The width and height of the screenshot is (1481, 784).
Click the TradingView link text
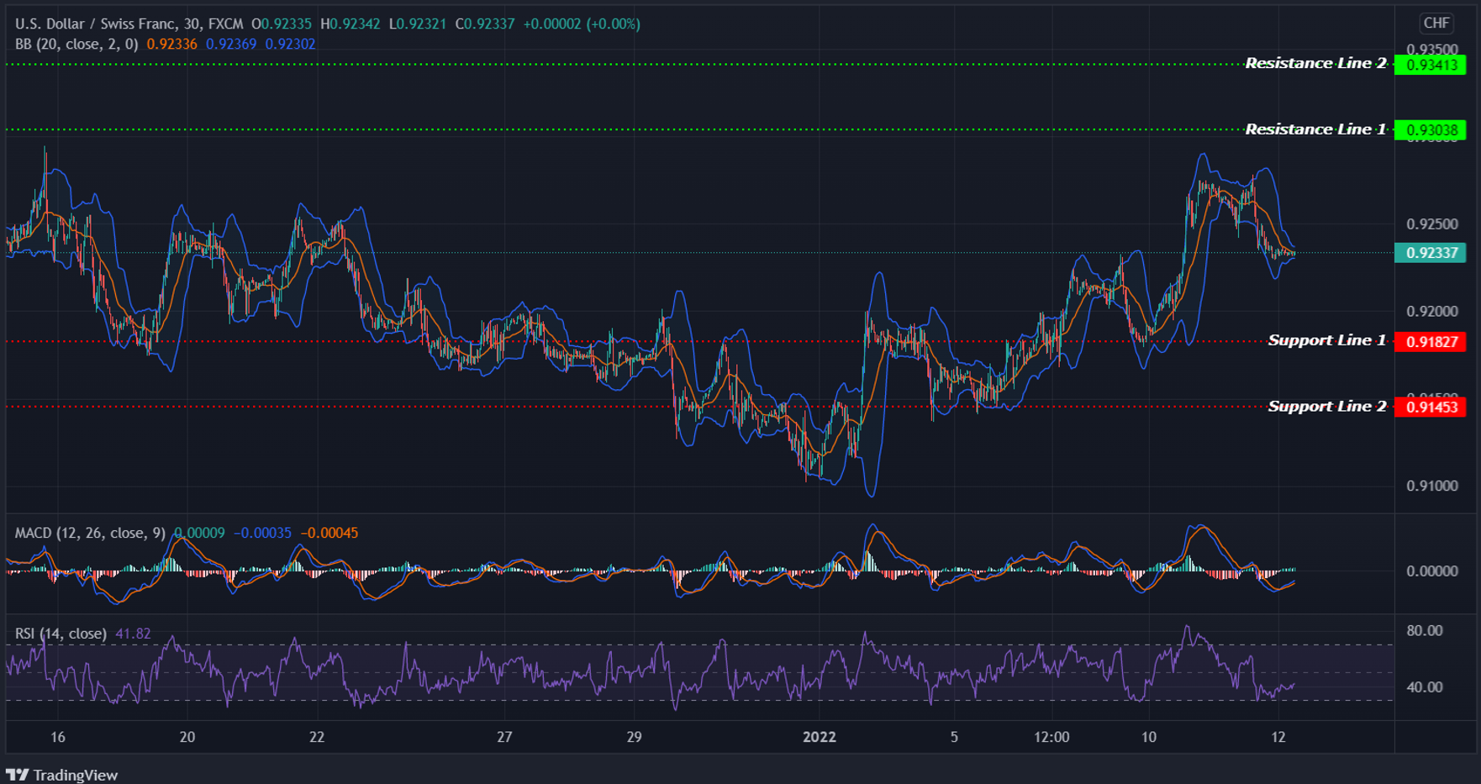(76, 774)
